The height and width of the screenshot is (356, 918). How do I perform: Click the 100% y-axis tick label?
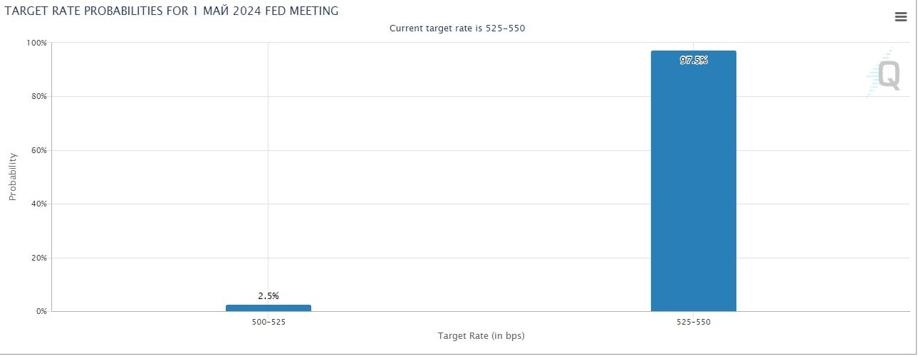(x=36, y=43)
